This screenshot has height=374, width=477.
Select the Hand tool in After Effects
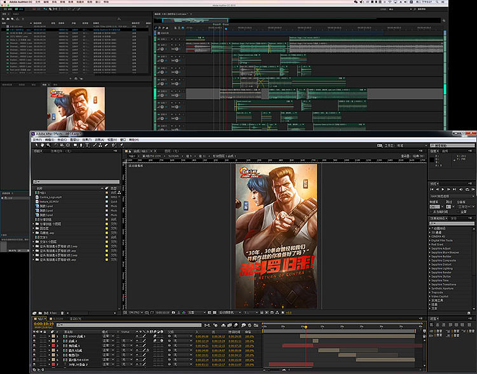tap(43, 145)
